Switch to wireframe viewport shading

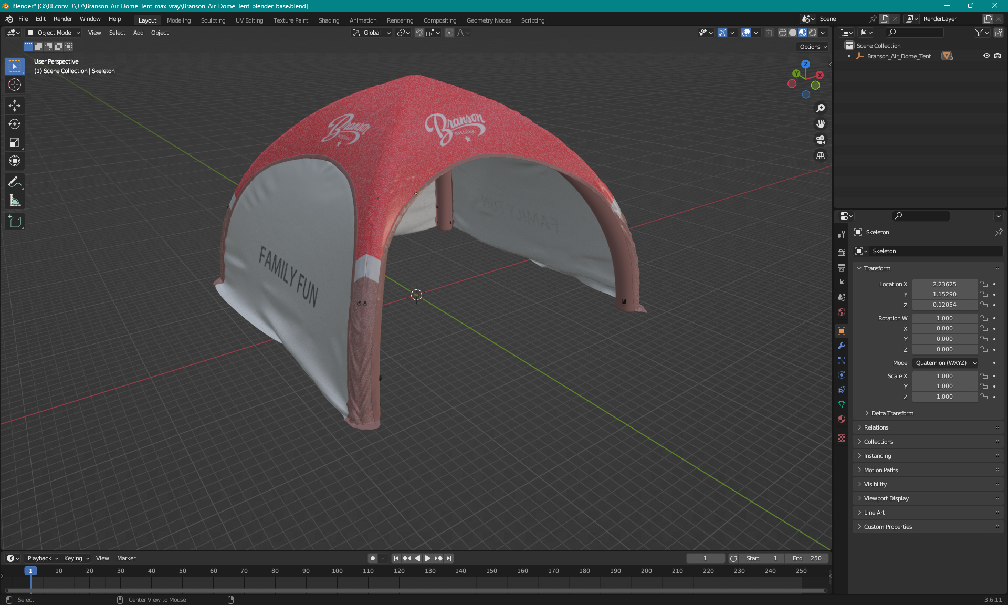coord(783,33)
